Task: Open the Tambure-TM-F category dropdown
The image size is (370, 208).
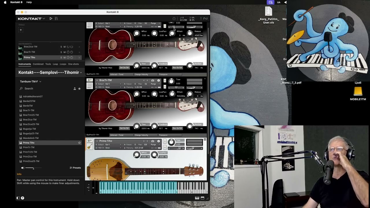Action: (x=31, y=82)
